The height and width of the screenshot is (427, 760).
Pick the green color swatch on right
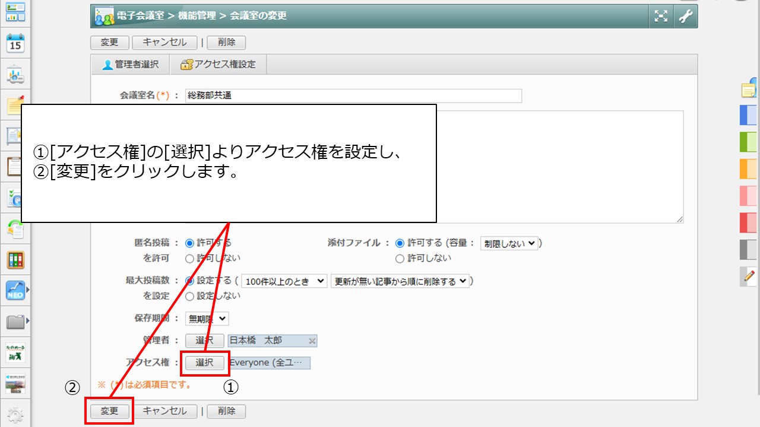click(x=748, y=142)
